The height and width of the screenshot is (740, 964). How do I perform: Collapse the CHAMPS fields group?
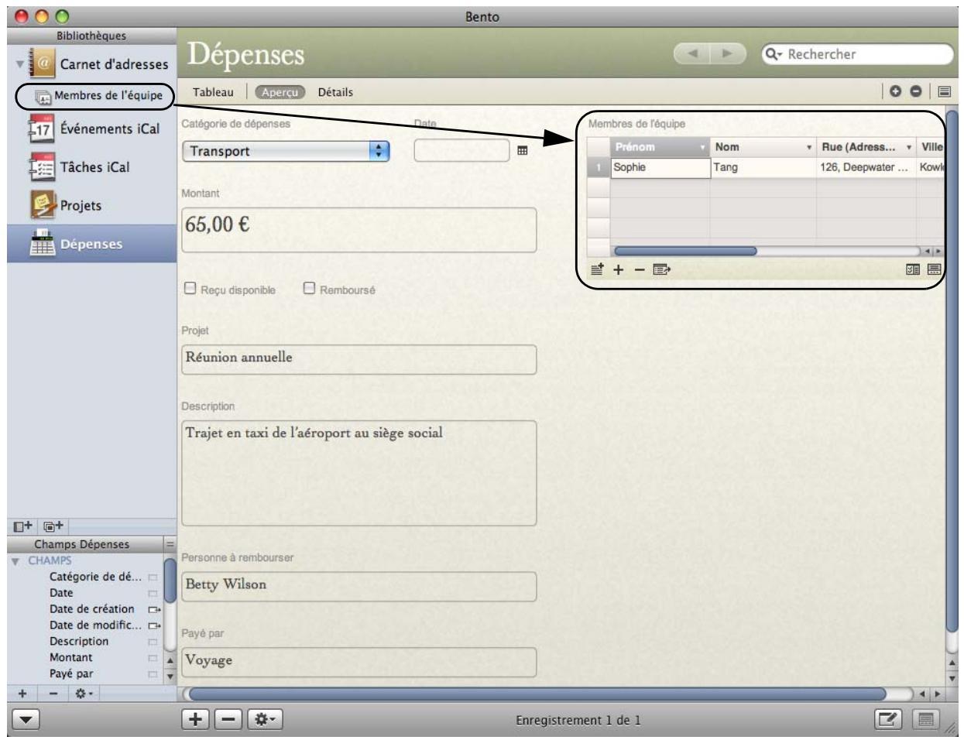[15, 560]
